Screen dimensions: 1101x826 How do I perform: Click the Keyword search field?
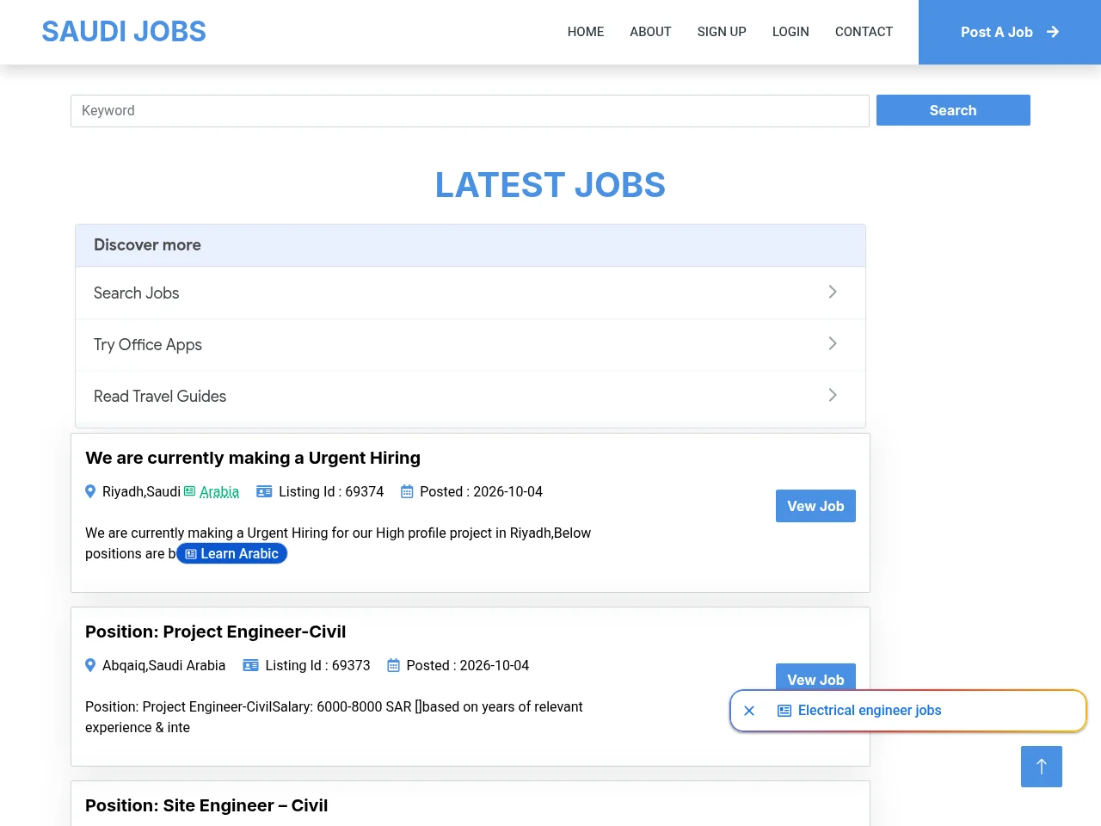[470, 111]
